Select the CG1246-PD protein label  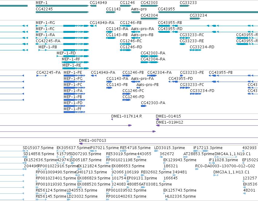click(x=133, y=97)
